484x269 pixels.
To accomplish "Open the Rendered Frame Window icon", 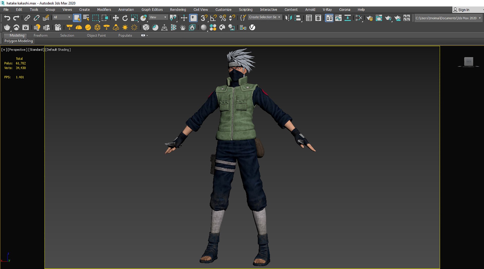I will click(379, 18).
